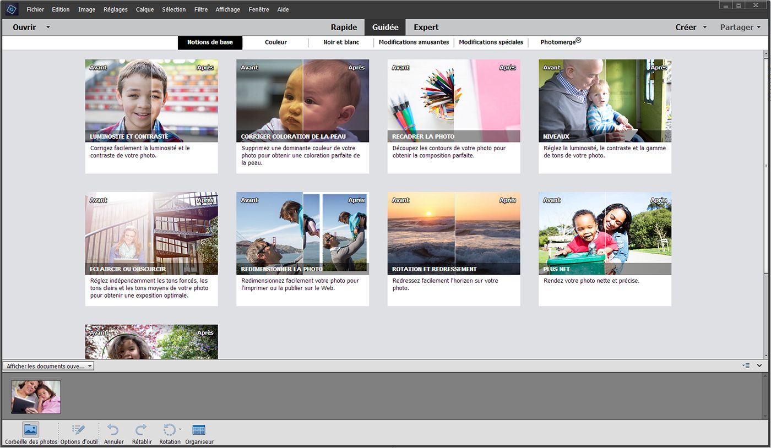Click the Créer button
Screen dimensions: 771x448
[686, 27]
